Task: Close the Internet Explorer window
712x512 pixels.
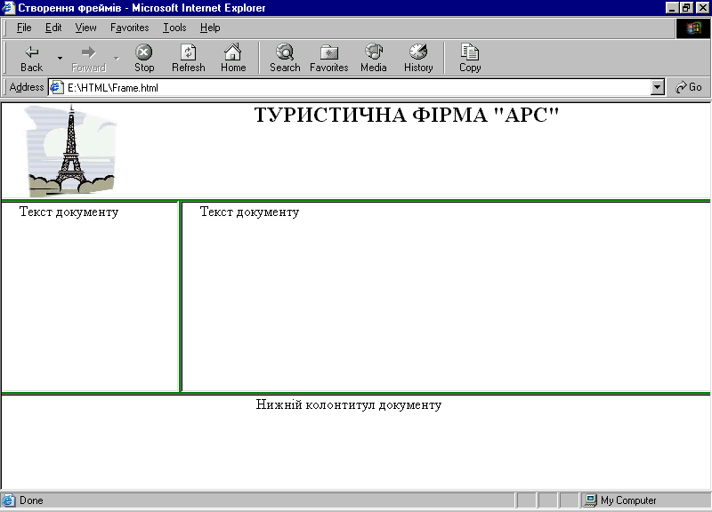Action: tap(702, 8)
